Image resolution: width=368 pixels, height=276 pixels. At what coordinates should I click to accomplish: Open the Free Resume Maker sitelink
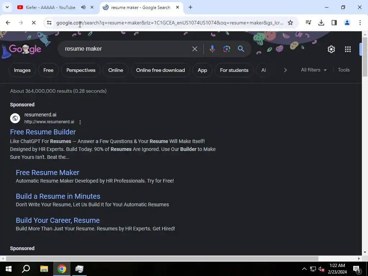click(x=47, y=172)
